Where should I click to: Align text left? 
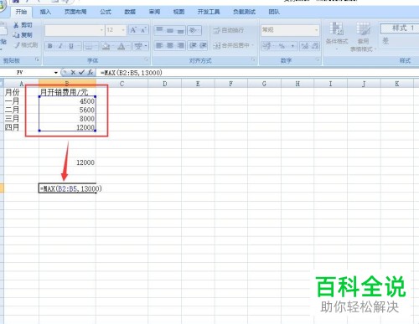click(x=159, y=45)
